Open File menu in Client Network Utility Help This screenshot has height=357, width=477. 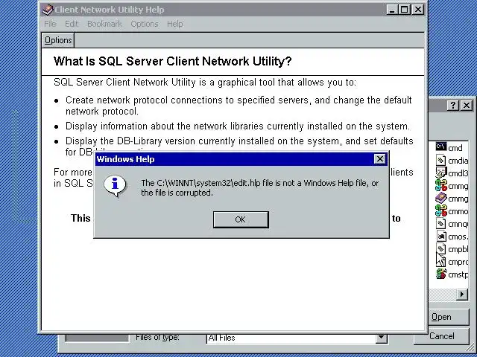50,24
